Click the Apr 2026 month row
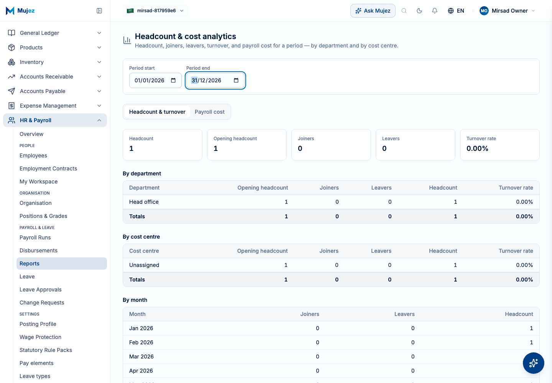This screenshot has height=383, width=552. 331,371
